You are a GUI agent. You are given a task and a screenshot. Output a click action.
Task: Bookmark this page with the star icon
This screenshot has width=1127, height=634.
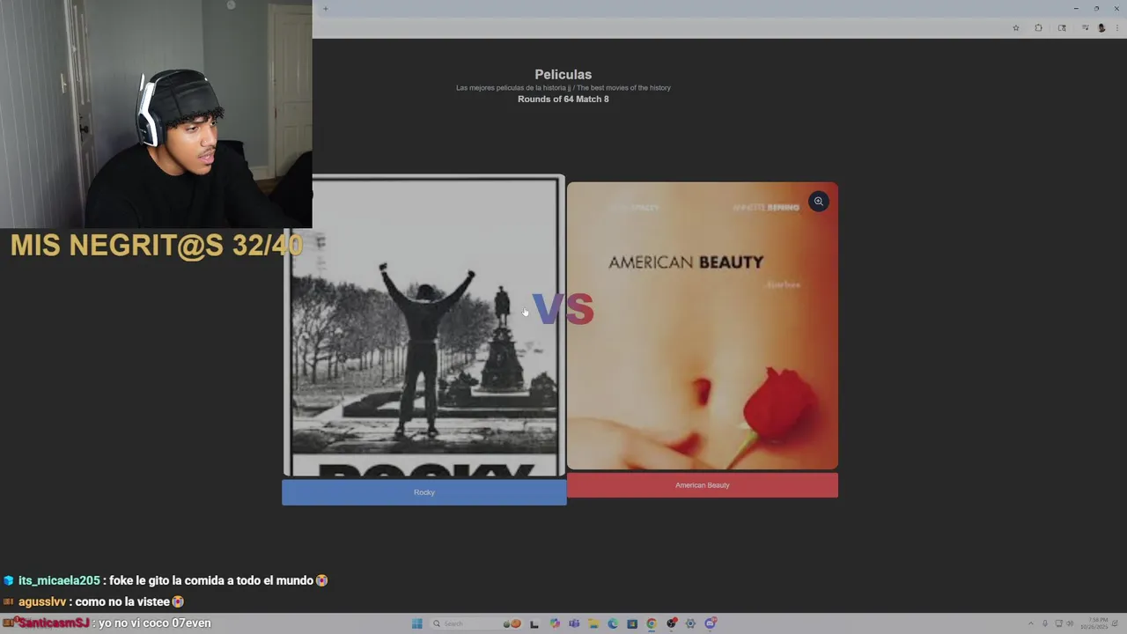(x=1016, y=28)
